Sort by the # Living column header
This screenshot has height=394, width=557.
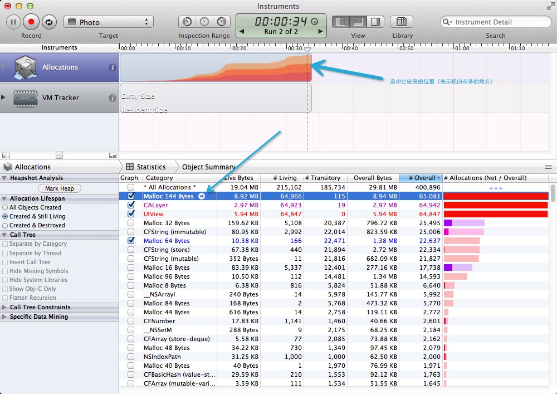click(x=282, y=178)
